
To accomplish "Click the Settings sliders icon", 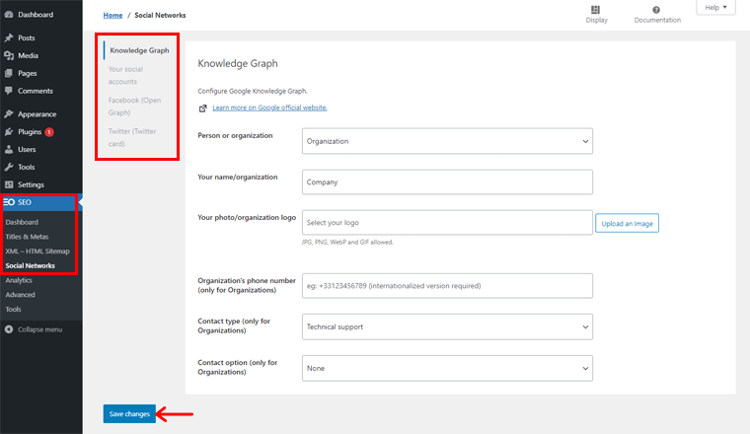I will 9,184.
